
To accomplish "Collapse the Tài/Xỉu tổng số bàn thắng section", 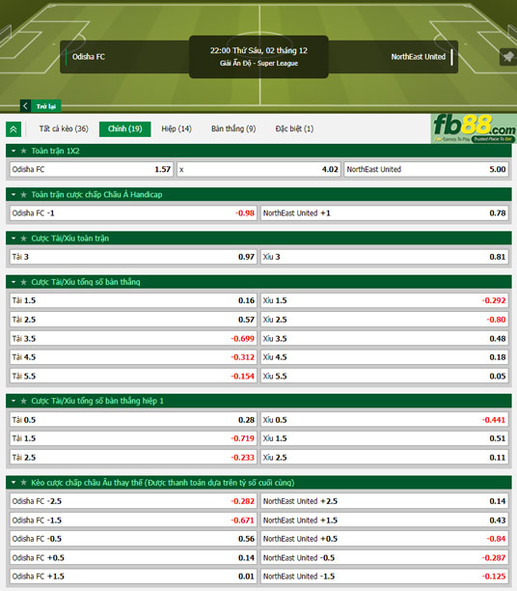I will [x=14, y=282].
